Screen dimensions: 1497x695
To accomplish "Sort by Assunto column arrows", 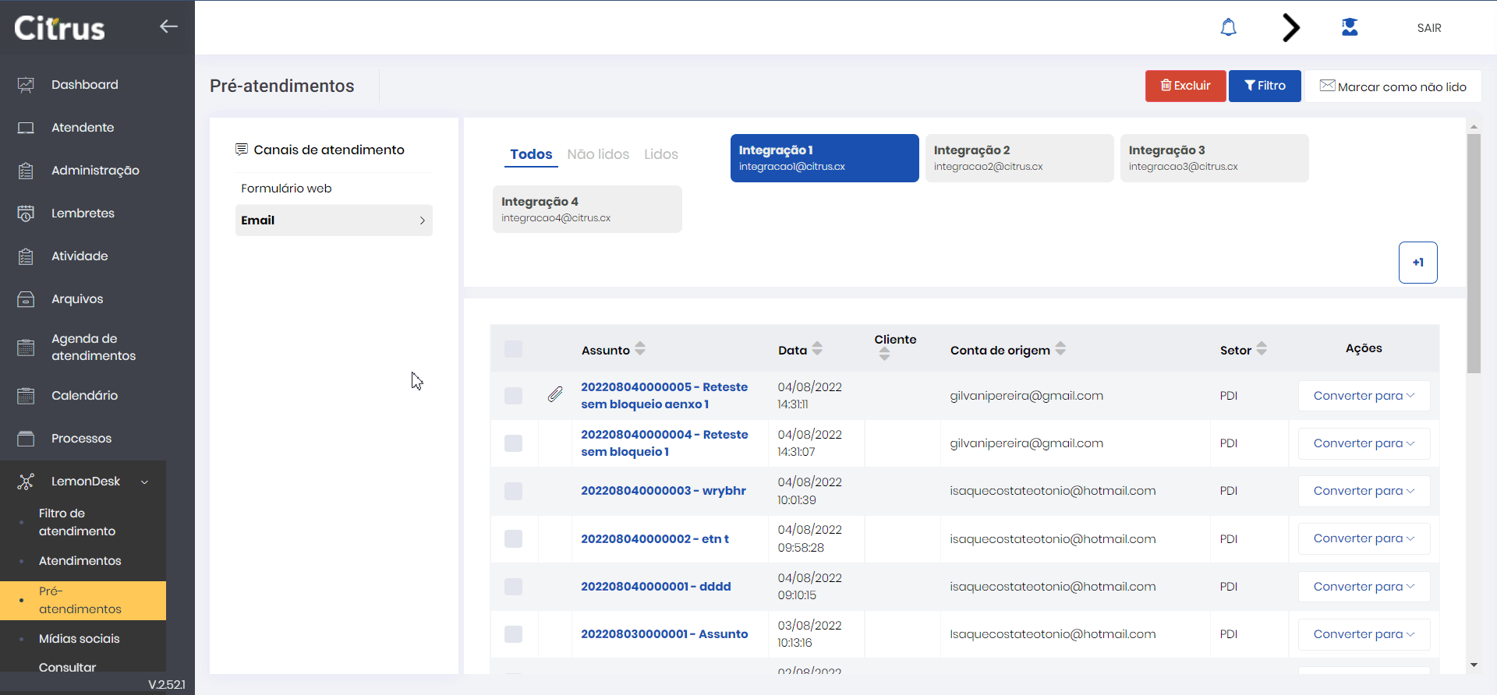I will 640,349.
